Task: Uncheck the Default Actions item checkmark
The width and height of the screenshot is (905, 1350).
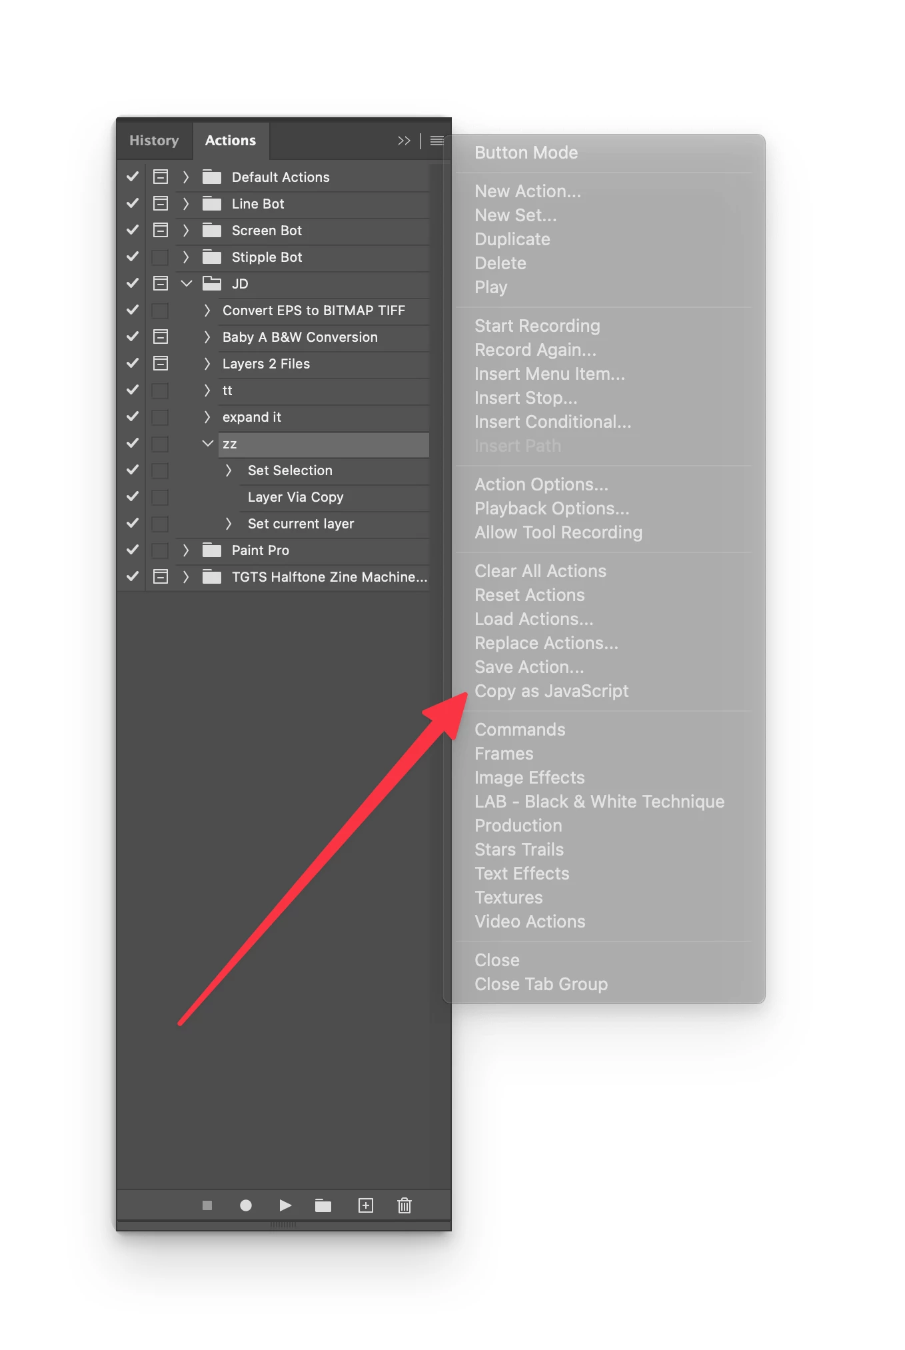Action: (x=133, y=177)
